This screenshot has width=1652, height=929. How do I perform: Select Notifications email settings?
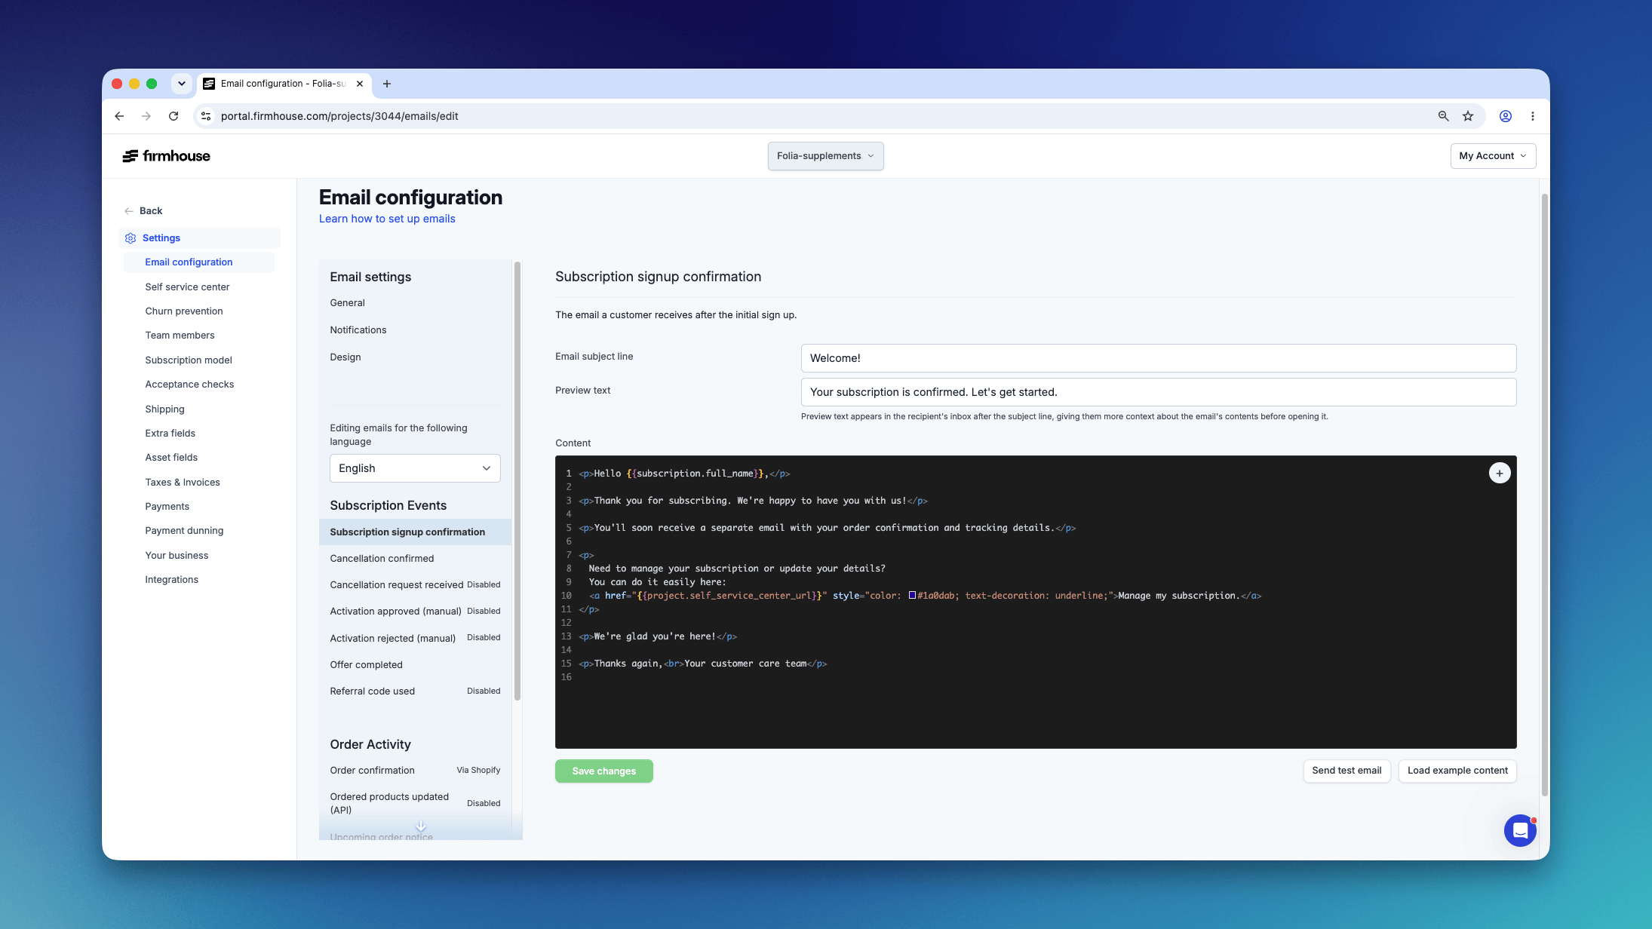358,330
